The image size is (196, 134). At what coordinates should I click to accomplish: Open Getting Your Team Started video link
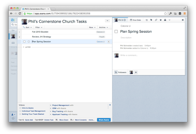[x=33, y=114]
